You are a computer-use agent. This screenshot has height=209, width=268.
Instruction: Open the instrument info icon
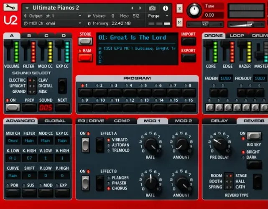point(165,8)
